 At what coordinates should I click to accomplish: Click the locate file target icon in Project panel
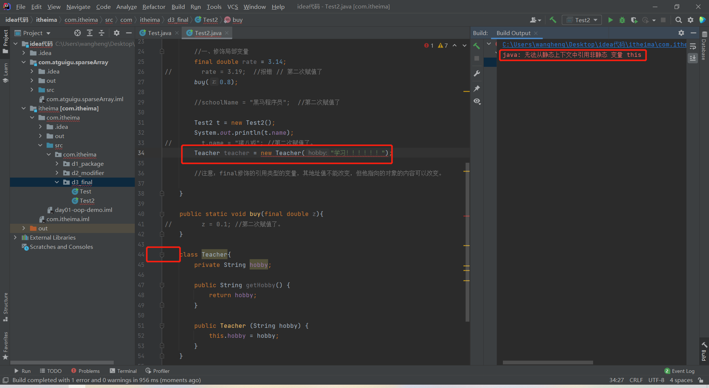tap(78, 33)
